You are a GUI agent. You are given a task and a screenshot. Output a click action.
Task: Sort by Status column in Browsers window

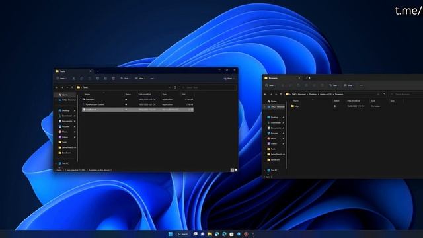pos(336,101)
